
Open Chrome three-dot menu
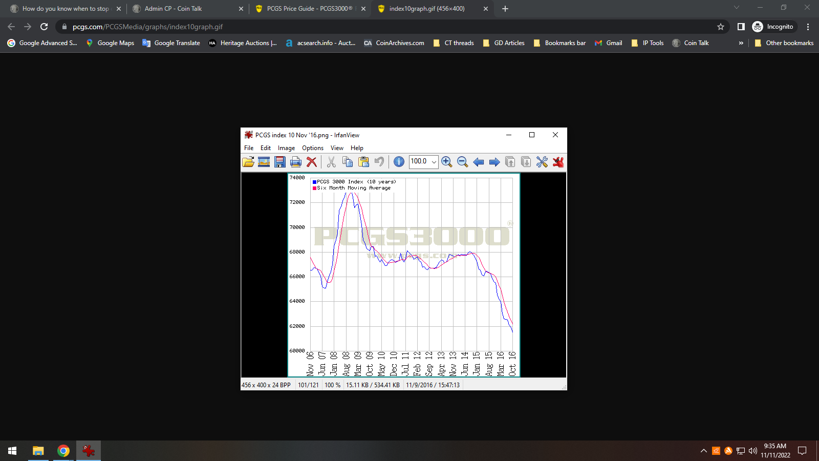tap(808, 27)
